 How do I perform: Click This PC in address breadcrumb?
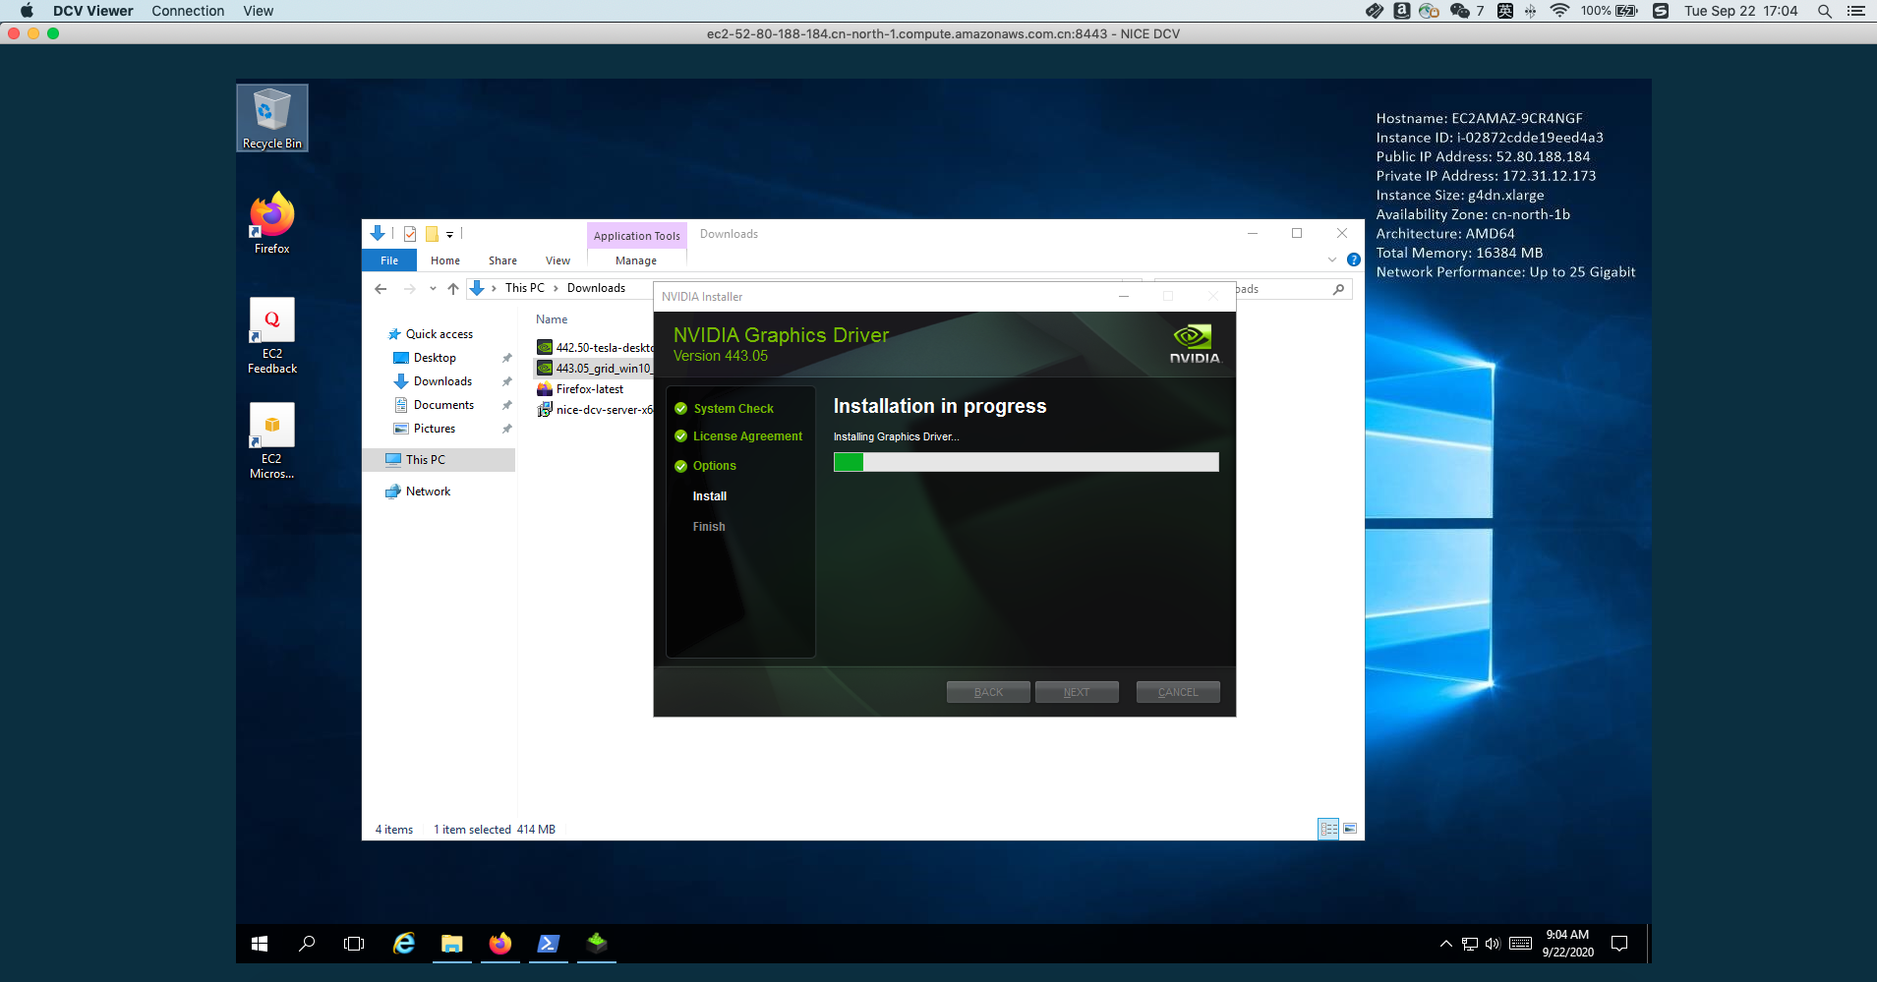[524, 288]
